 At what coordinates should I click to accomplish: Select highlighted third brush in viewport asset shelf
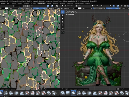(x=73, y=93)
